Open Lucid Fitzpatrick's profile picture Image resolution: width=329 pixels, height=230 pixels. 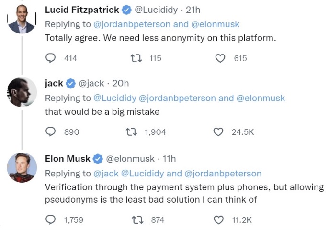coord(22,19)
